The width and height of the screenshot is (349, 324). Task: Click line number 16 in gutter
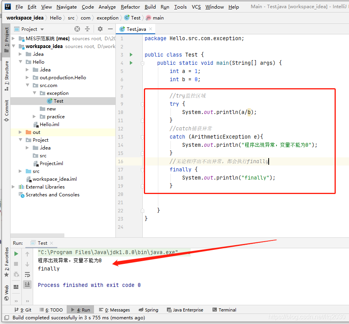tap(120, 162)
